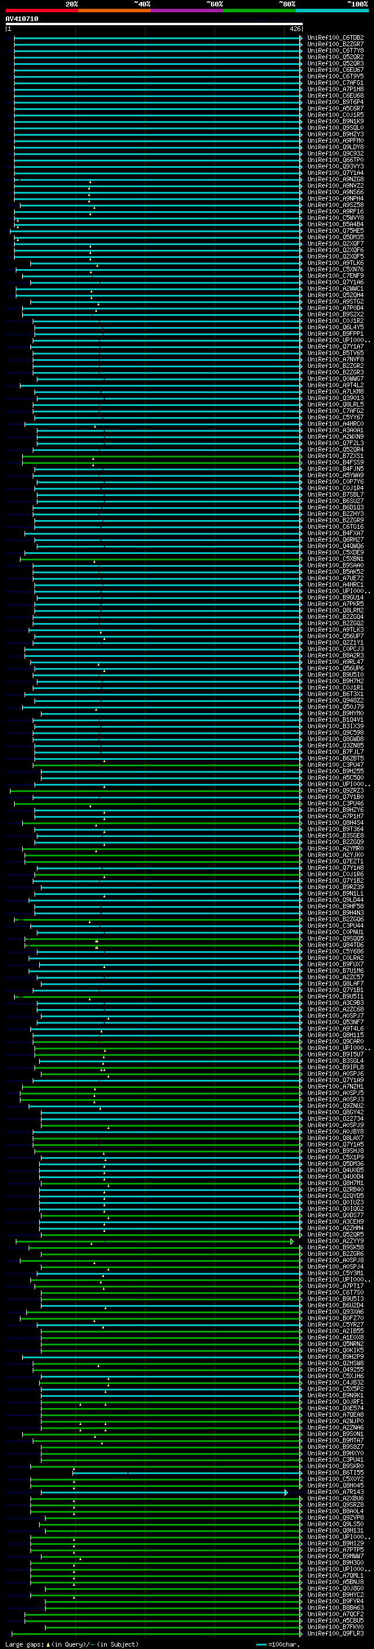Viewport: 374px width, 1649px height.
Task: Click hit label UniRef100_B9RZ39
Action: click(x=335, y=887)
